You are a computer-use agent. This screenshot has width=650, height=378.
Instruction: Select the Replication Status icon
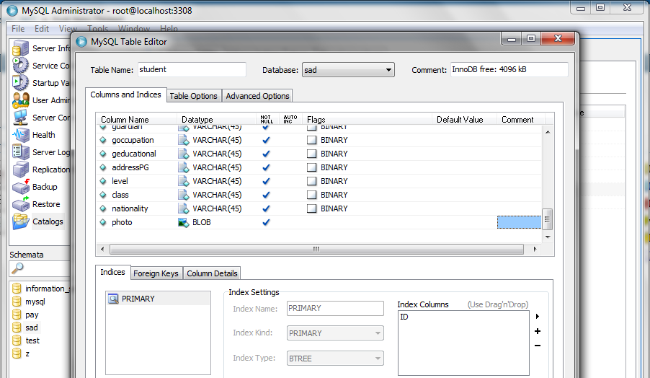(x=20, y=170)
